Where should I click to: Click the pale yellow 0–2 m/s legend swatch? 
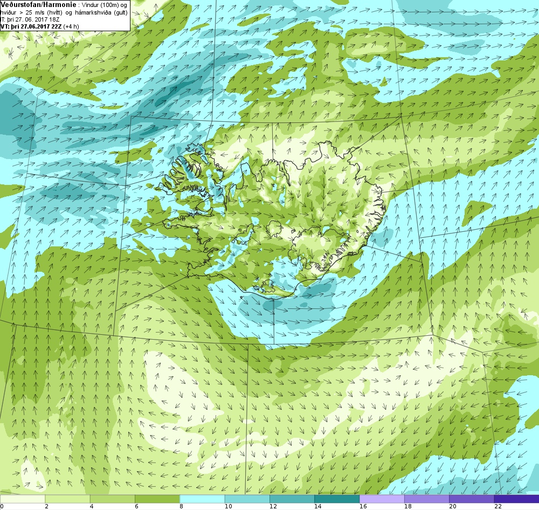[x=23, y=499]
